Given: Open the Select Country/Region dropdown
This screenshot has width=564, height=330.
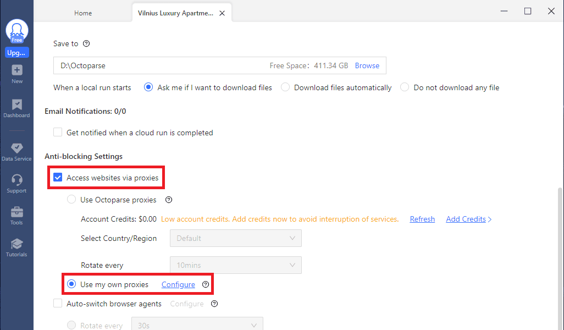Looking at the screenshot, I should (236, 238).
